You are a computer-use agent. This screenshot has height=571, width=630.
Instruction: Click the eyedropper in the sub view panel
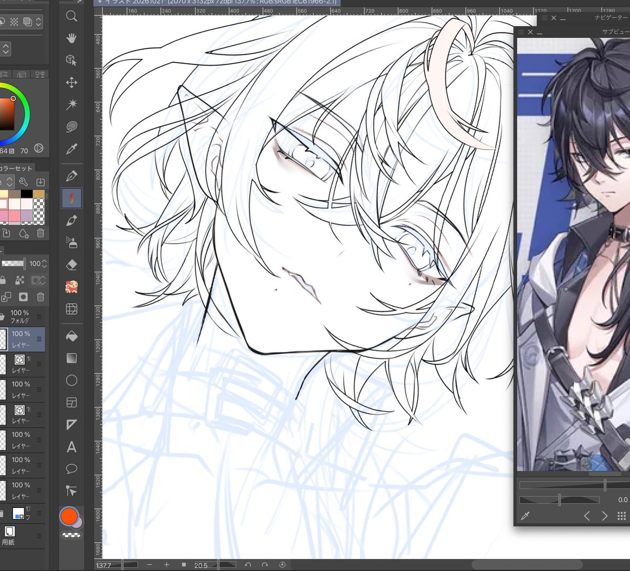(524, 516)
